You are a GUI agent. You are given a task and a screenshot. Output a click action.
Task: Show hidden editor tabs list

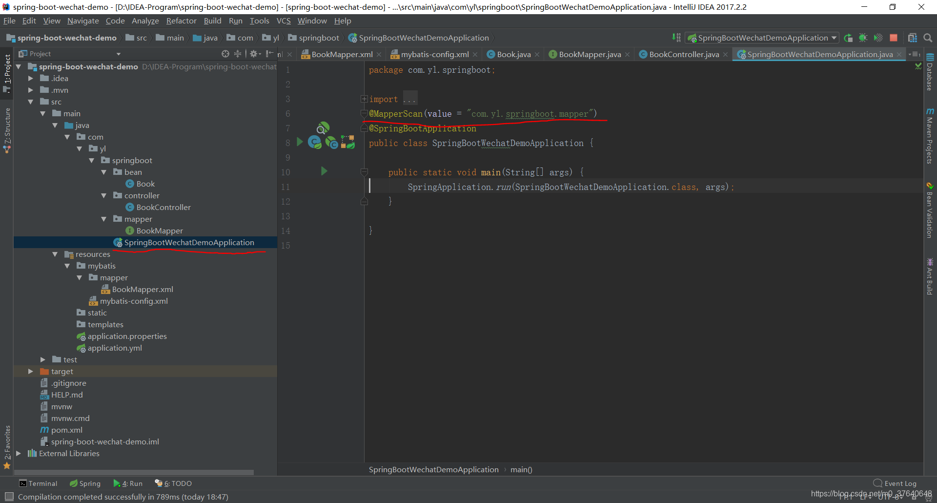tap(915, 54)
